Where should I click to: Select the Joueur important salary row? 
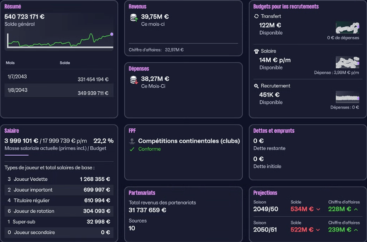pos(59,190)
